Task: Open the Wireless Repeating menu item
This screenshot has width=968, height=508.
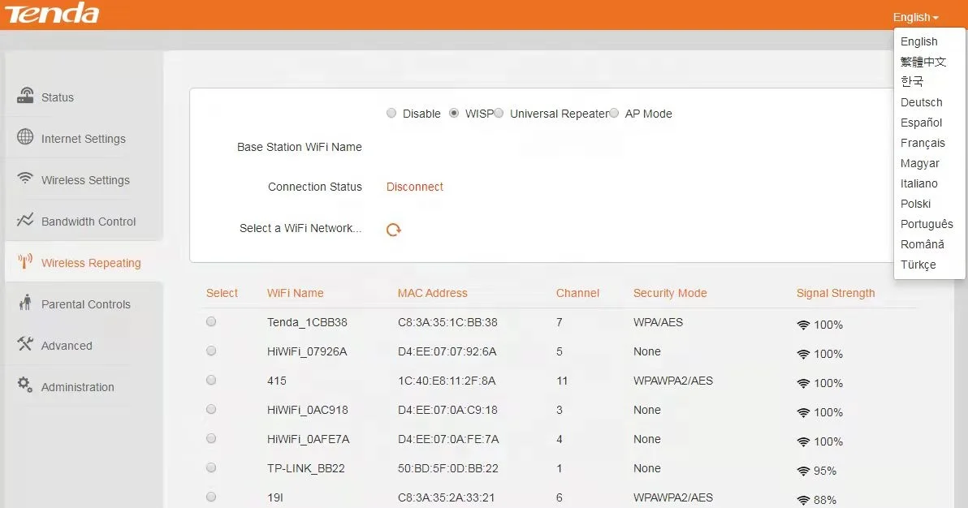Action: click(x=90, y=263)
